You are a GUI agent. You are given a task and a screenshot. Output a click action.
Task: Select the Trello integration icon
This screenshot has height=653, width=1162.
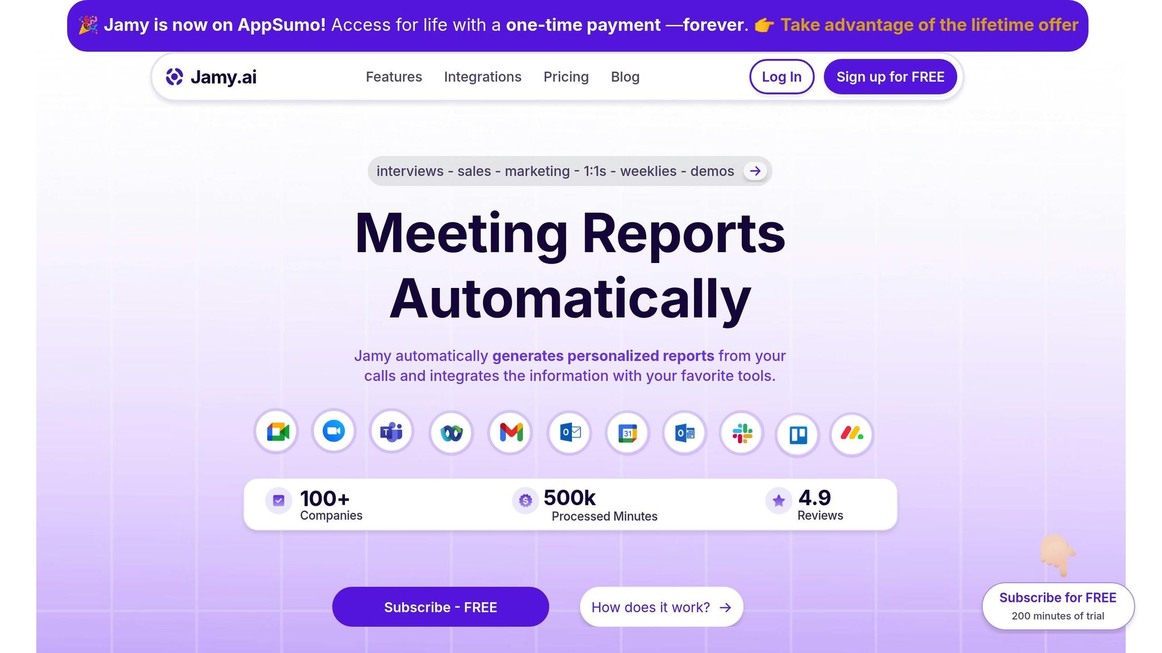click(x=798, y=435)
